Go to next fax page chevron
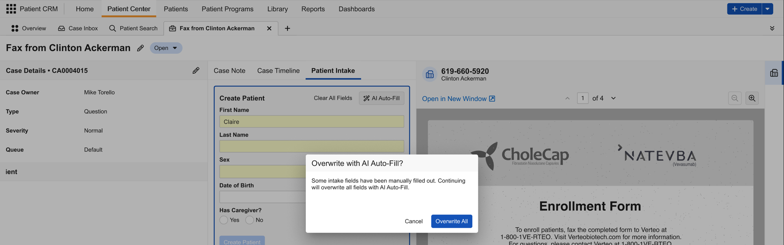The width and height of the screenshot is (784, 245). click(x=613, y=98)
